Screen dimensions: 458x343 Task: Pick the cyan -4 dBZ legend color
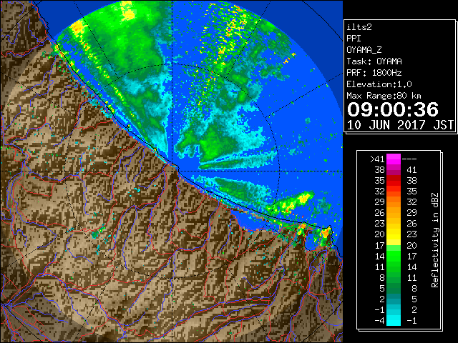pyautogui.click(x=394, y=320)
